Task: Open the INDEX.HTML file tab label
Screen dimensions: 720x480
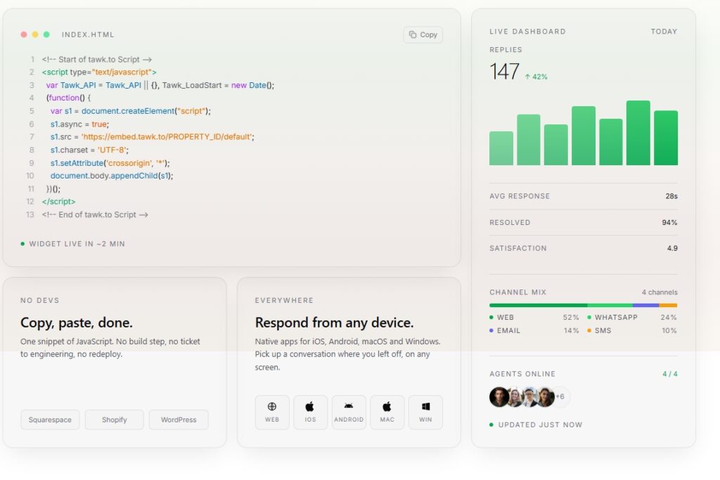Action: click(x=88, y=34)
